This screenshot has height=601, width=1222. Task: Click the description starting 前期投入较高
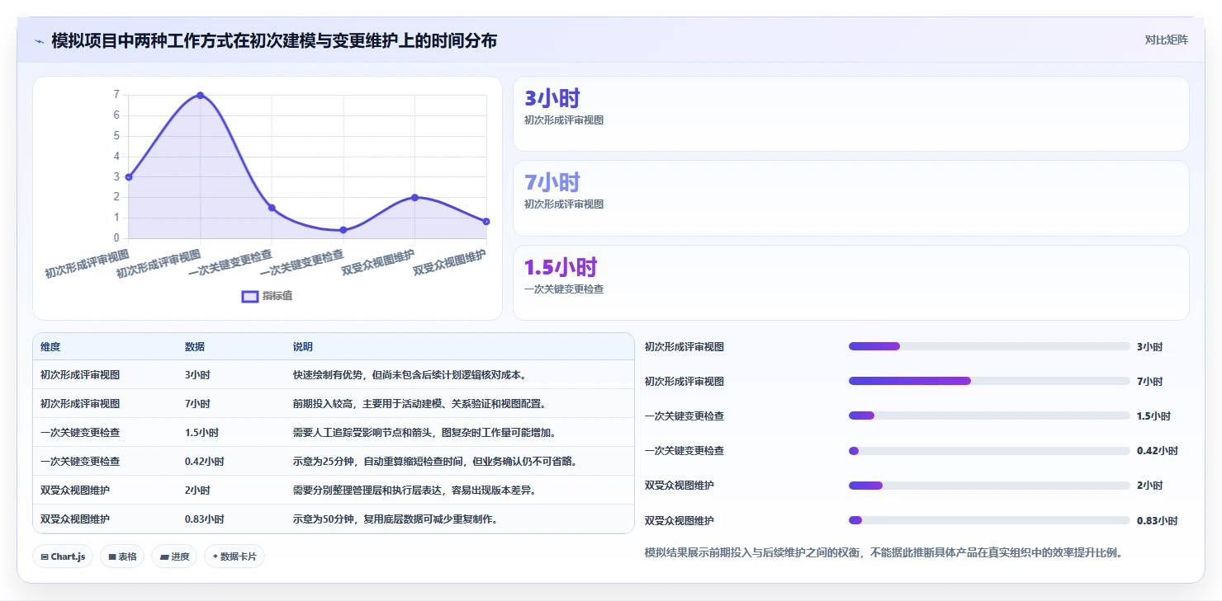419,404
